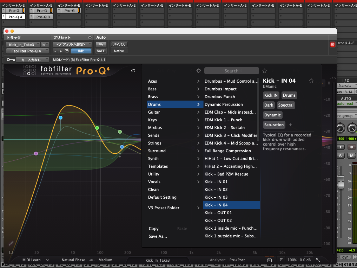The image size is (357, 268).
Task: Favorite the Kick - IN 04 preset
Action: point(311,81)
